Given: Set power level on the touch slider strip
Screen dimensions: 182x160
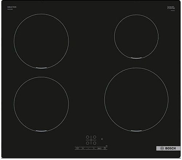Looking at the screenshot, I should tap(91, 148).
